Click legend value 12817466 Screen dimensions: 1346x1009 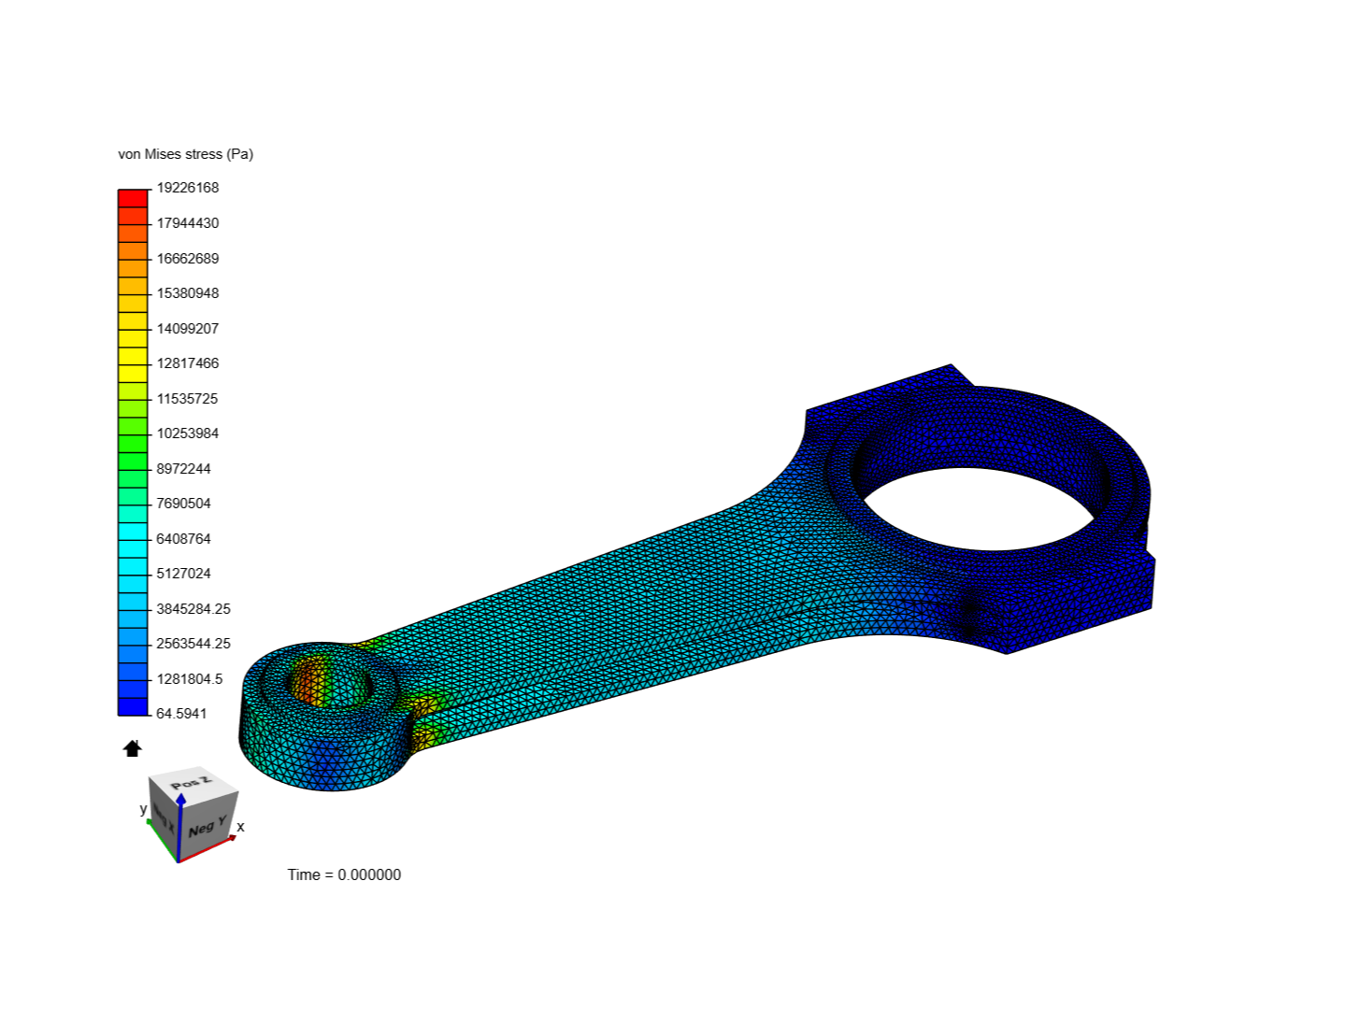point(188,363)
